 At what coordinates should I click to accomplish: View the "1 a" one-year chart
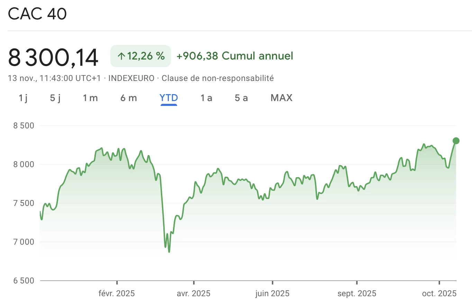click(x=206, y=98)
